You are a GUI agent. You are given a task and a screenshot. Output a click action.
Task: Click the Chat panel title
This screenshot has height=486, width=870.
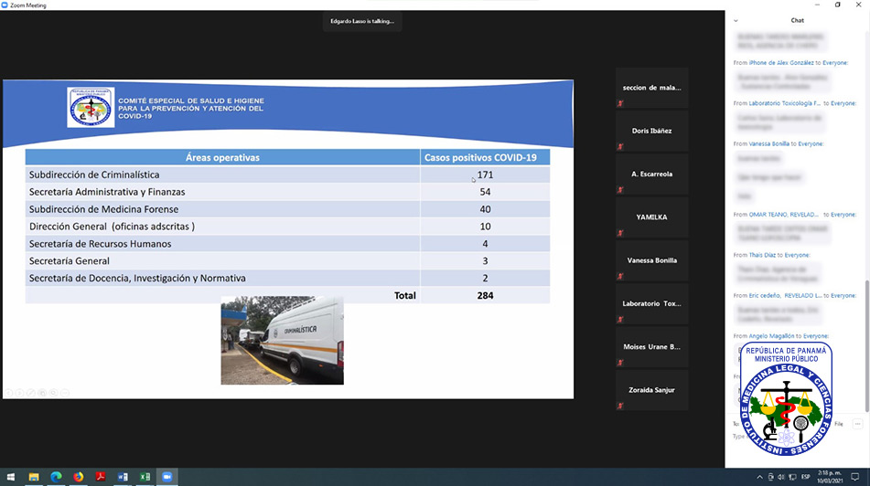(798, 20)
